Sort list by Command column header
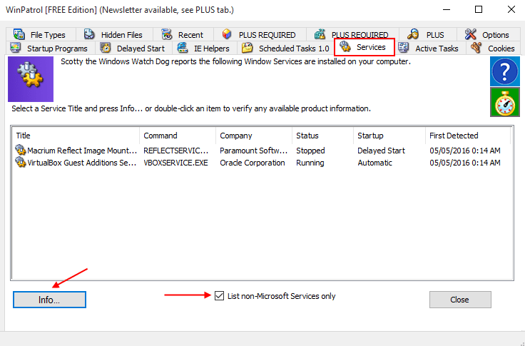The width and height of the screenshot is (525, 346). (178, 136)
